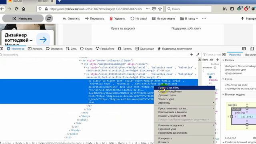Collapse the Flexbox section
The height and width of the screenshot is (144, 256).
[x=223, y=60]
